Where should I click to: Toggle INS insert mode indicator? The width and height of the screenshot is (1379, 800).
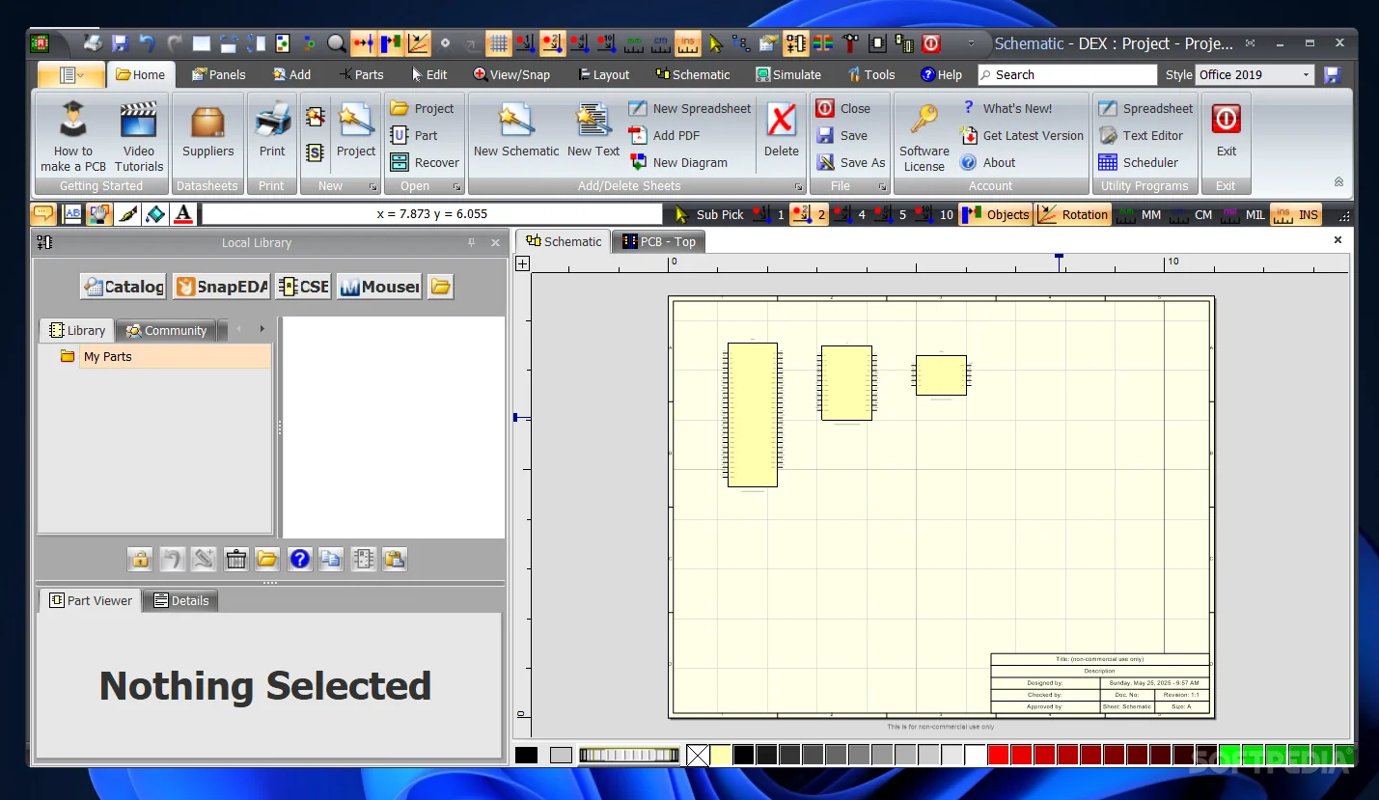(1298, 214)
